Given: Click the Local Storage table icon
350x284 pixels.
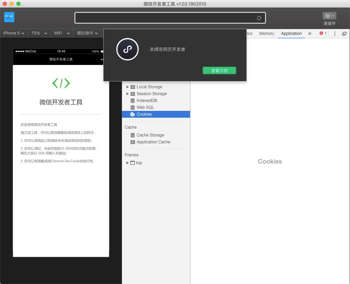Looking at the screenshot, I should (133, 87).
